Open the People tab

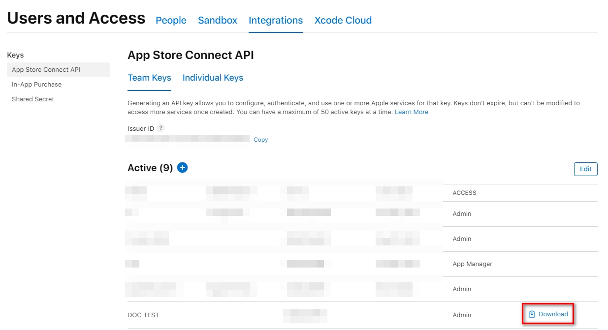171,20
